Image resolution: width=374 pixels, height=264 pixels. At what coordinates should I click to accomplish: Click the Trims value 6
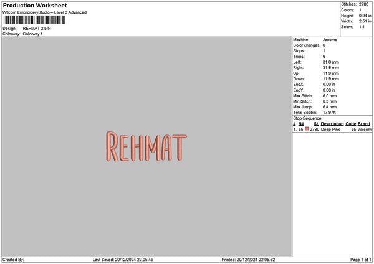[324, 57]
